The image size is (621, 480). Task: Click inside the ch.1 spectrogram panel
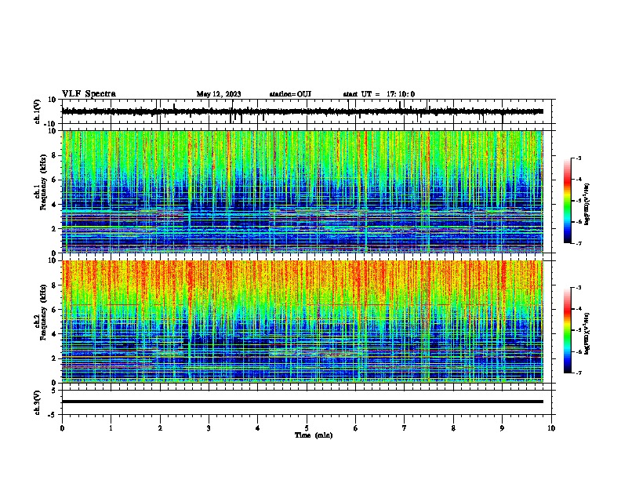pyautogui.click(x=303, y=191)
